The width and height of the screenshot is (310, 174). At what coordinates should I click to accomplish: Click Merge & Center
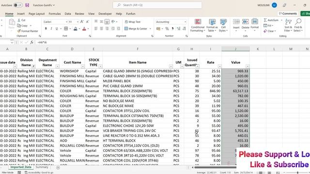point(136,29)
